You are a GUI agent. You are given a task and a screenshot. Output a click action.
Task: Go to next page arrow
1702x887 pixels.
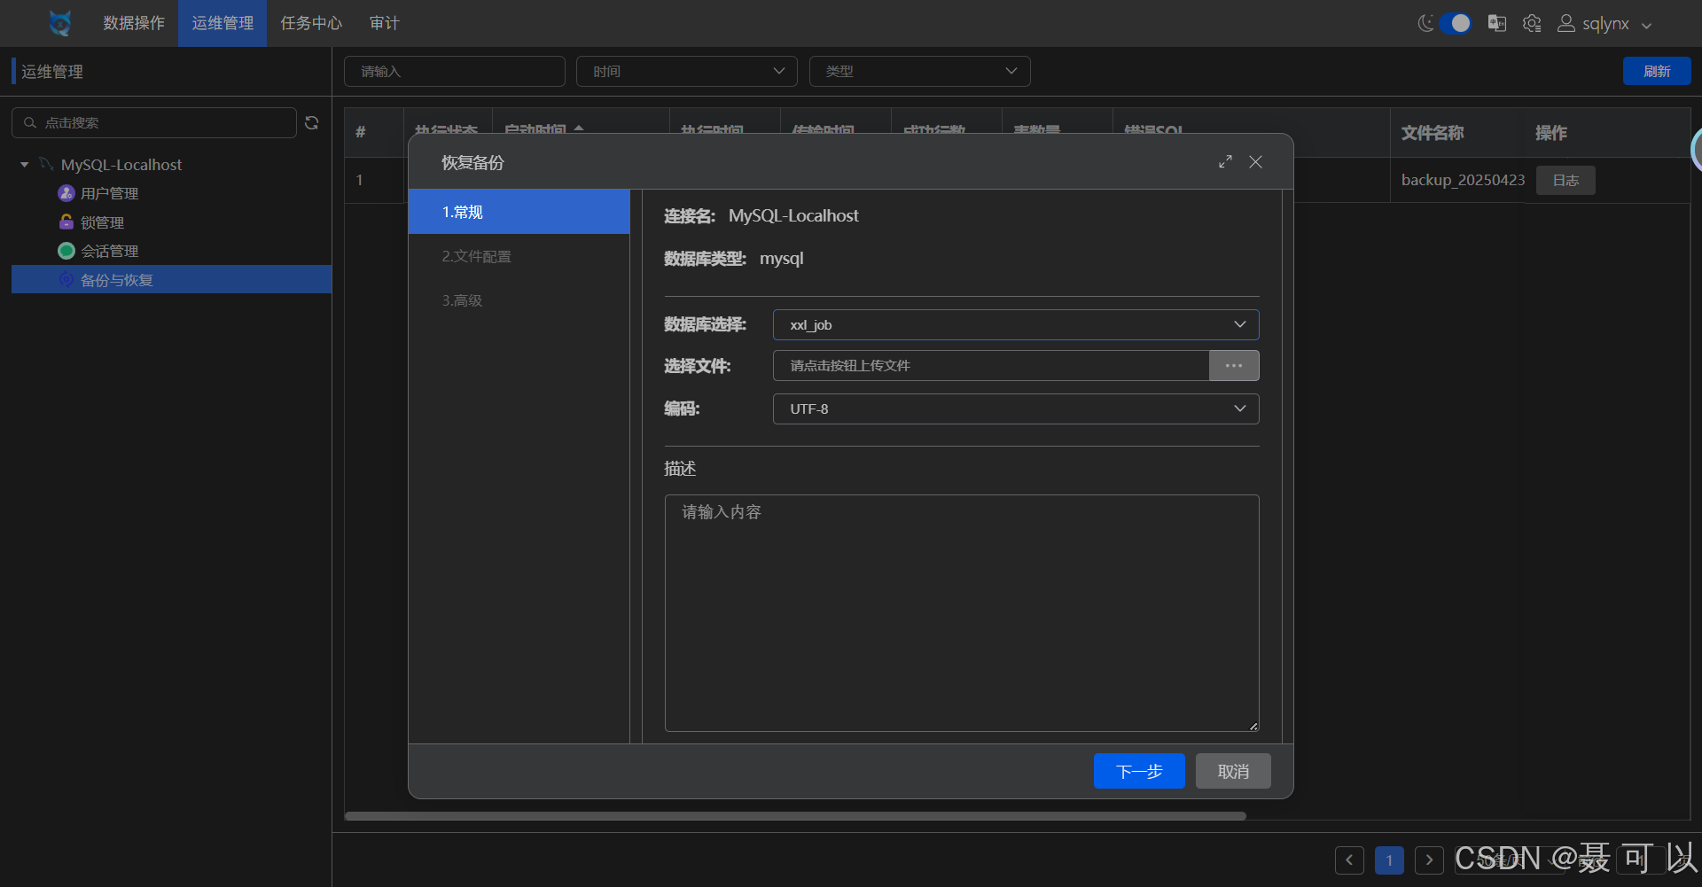[1429, 860]
